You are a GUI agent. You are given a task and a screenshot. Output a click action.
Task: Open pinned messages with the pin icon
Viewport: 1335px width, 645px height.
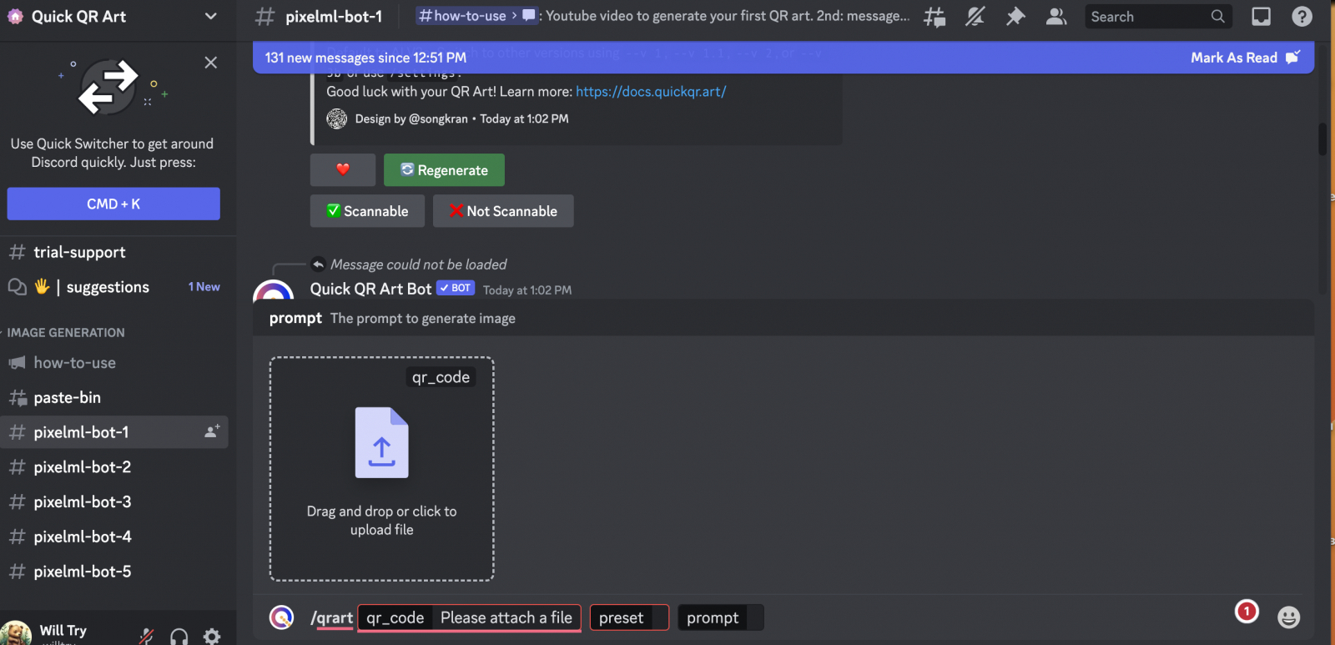click(x=1015, y=17)
